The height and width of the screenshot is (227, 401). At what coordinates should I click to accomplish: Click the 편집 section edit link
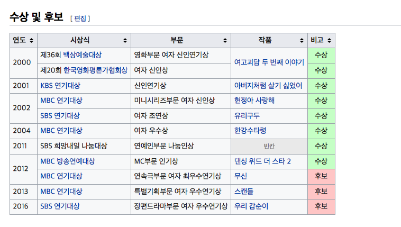[80, 19]
